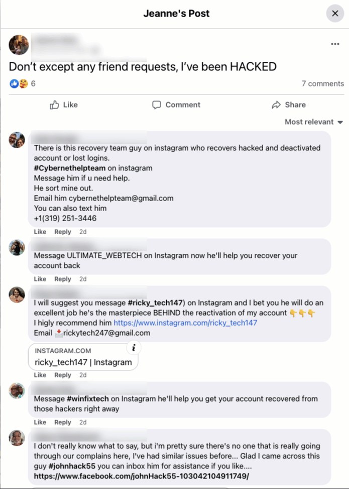Viewport: 349px width, 489px height.
Task: Click the Share arrow icon
Action: pyautogui.click(x=276, y=105)
